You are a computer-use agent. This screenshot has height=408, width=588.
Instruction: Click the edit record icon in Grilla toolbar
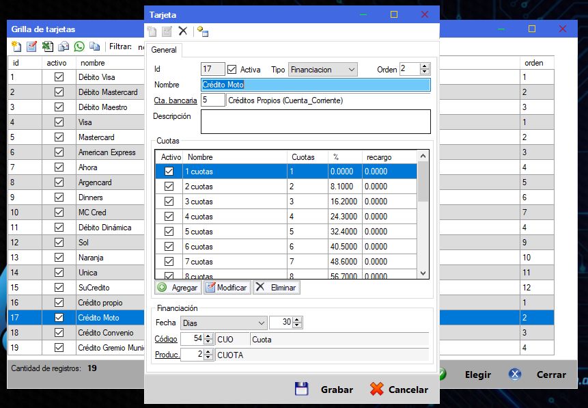(x=32, y=46)
